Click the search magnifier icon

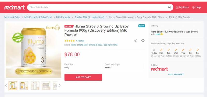tap(169, 7)
